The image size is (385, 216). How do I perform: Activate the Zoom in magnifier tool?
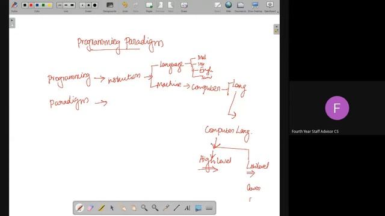pyautogui.click(x=144, y=208)
